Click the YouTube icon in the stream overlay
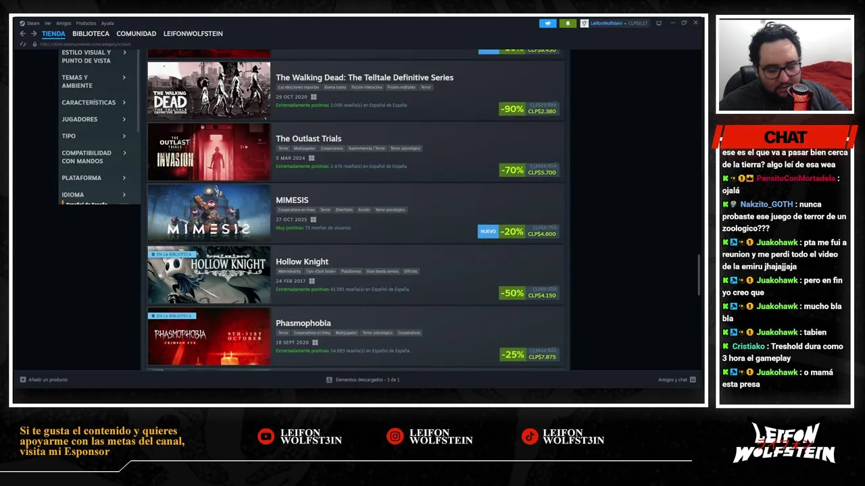 [266, 437]
